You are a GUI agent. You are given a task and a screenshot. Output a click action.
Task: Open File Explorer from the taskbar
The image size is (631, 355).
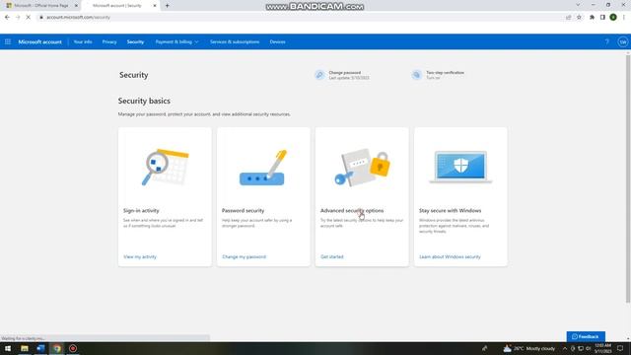pyautogui.click(x=25, y=348)
